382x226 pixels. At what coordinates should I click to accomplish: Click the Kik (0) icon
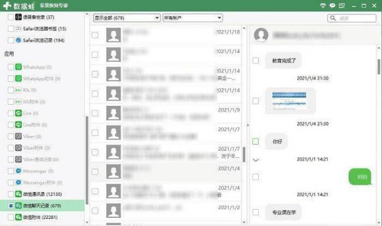tap(19, 90)
